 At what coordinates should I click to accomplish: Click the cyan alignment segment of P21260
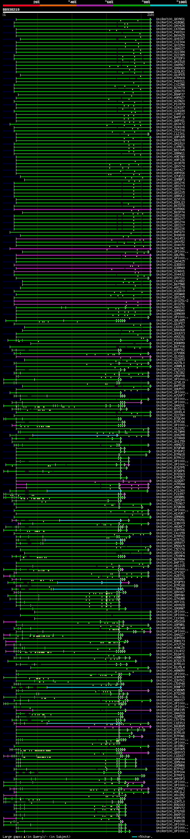[83, 491]
